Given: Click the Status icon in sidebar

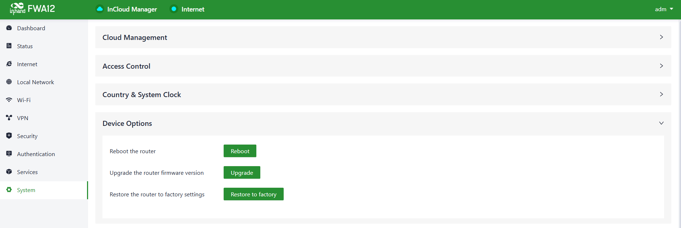Looking at the screenshot, I should click(x=9, y=46).
